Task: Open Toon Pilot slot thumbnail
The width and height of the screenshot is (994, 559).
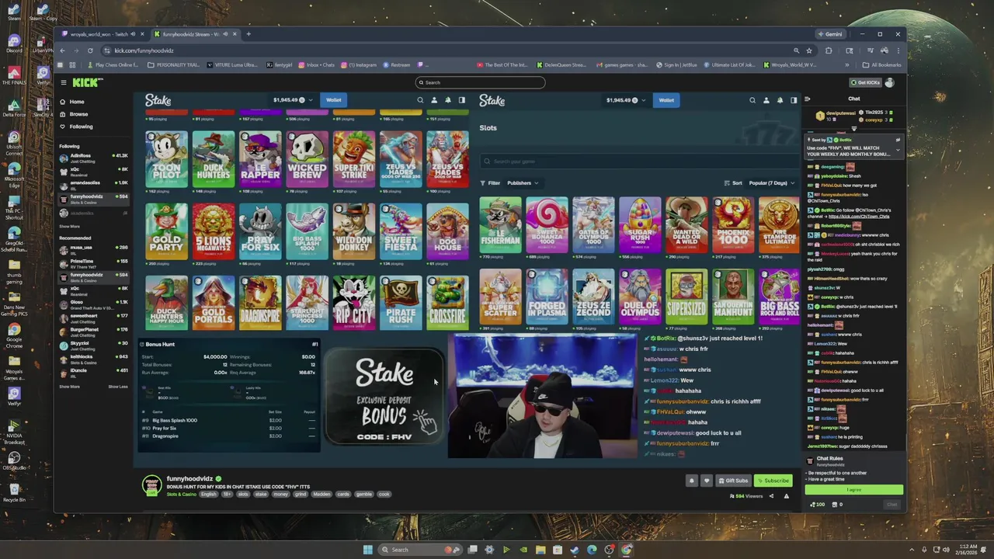Action: pyautogui.click(x=167, y=159)
